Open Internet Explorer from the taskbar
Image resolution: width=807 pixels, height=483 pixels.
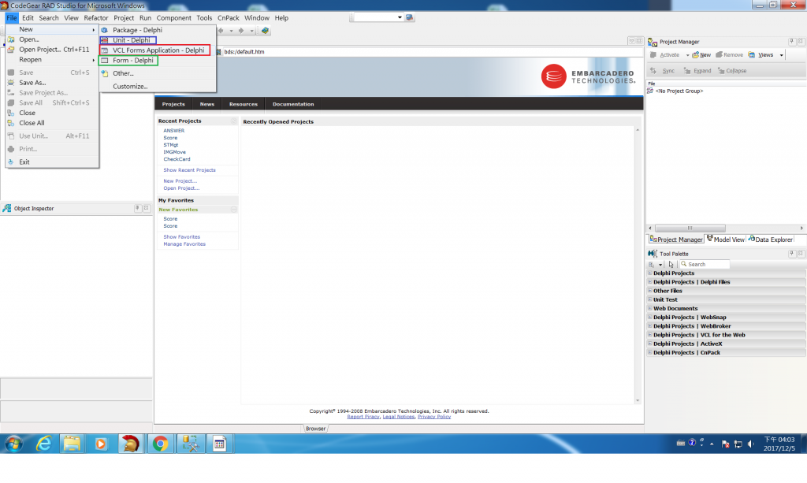coord(44,444)
